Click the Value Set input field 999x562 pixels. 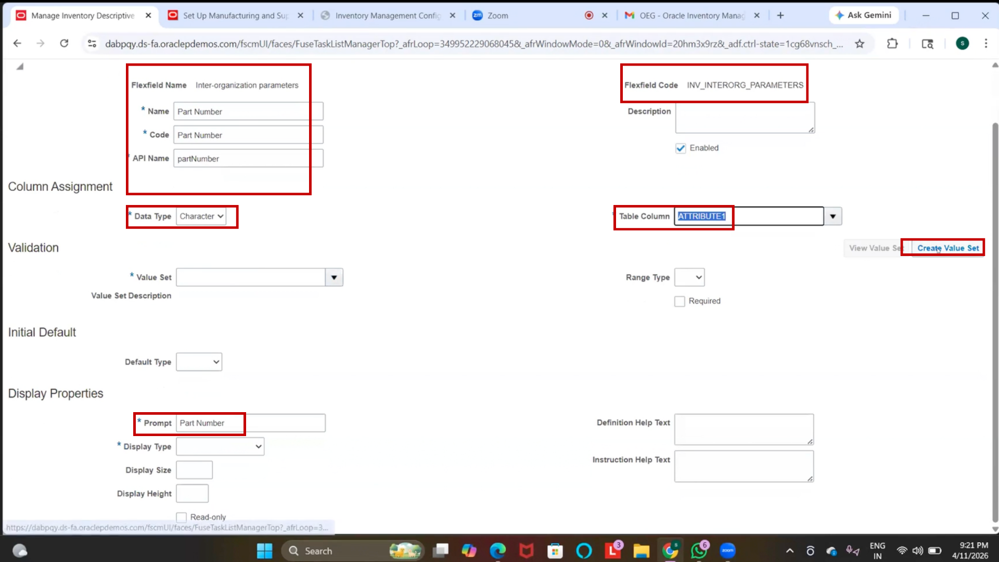(x=251, y=277)
